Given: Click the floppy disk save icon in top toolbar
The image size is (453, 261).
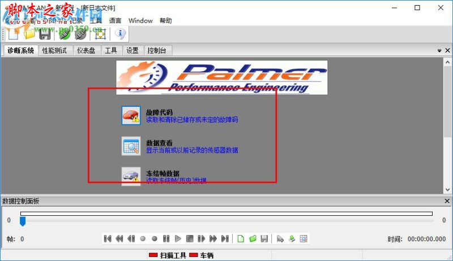Looking at the screenshot, I should [x=45, y=34].
